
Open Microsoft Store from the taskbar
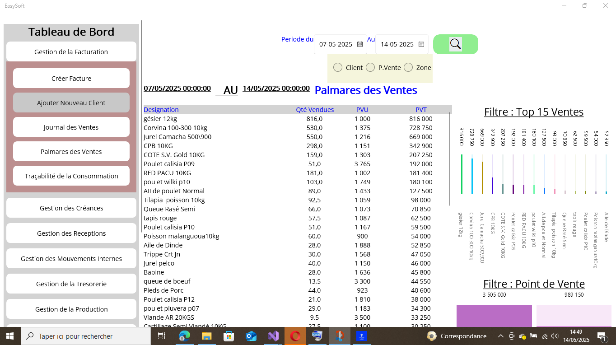(x=229, y=336)
